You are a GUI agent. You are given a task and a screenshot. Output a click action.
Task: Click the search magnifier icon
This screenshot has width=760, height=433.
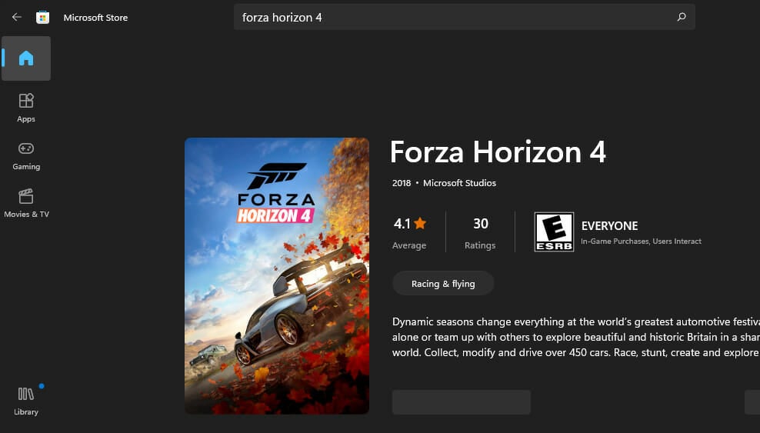[682, 17]
